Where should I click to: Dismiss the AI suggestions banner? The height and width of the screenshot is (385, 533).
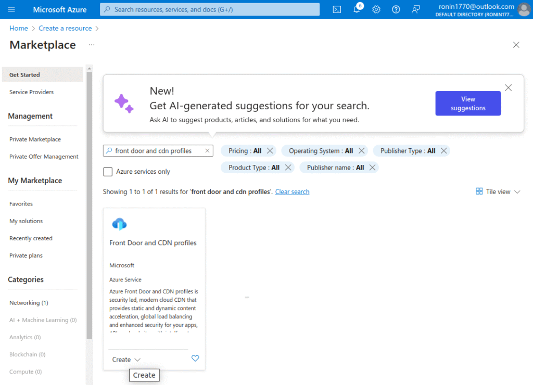pos(508,88)
